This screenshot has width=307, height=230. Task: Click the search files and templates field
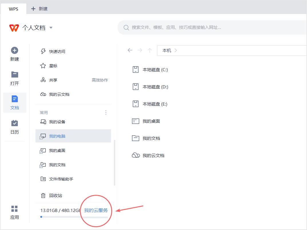212,27
